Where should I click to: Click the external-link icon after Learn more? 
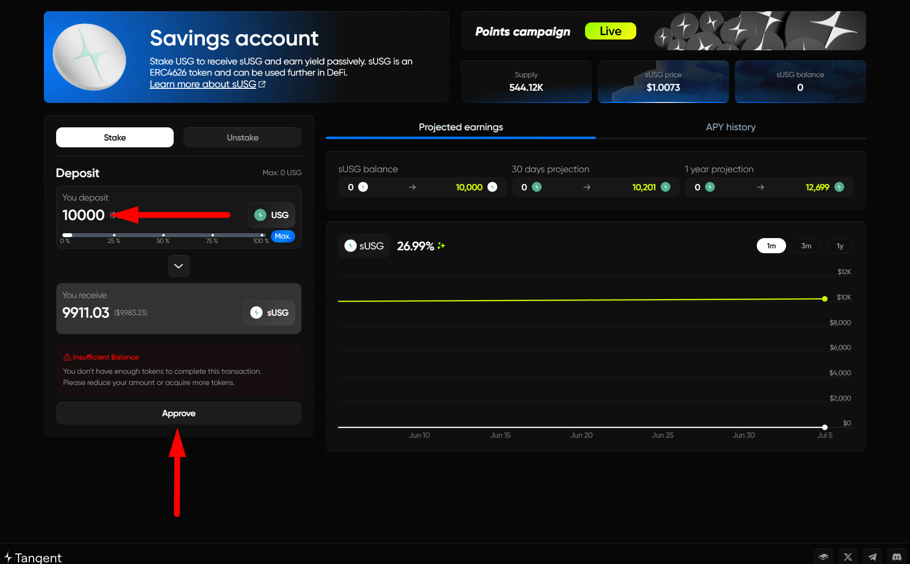pyautogui.click(x=262, y=84)
